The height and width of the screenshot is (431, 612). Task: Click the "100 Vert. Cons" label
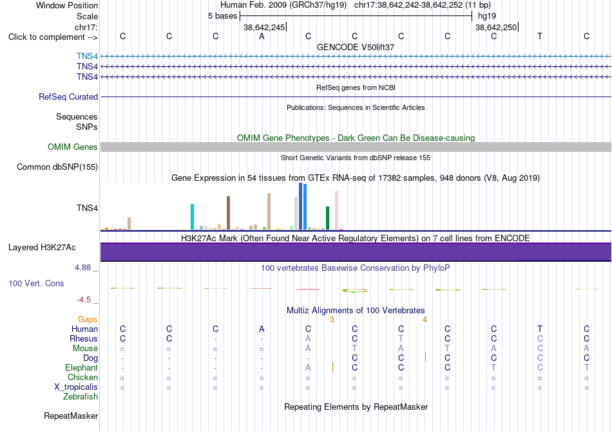(36, 284)
